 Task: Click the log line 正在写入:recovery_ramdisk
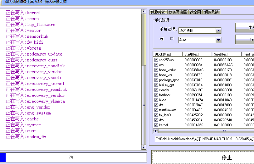tap(35, 66)
